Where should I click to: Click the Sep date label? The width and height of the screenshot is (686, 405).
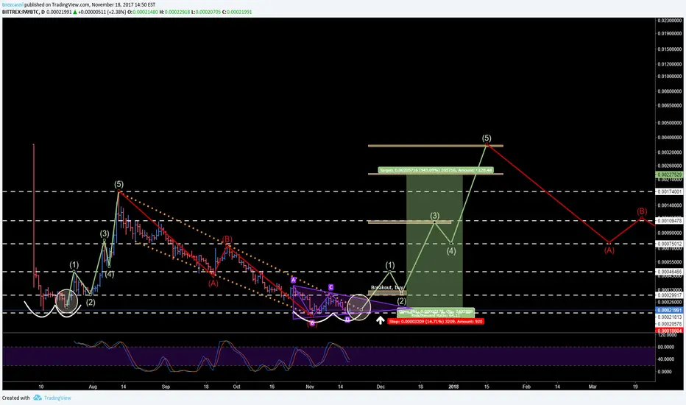[x=166, y=387]
